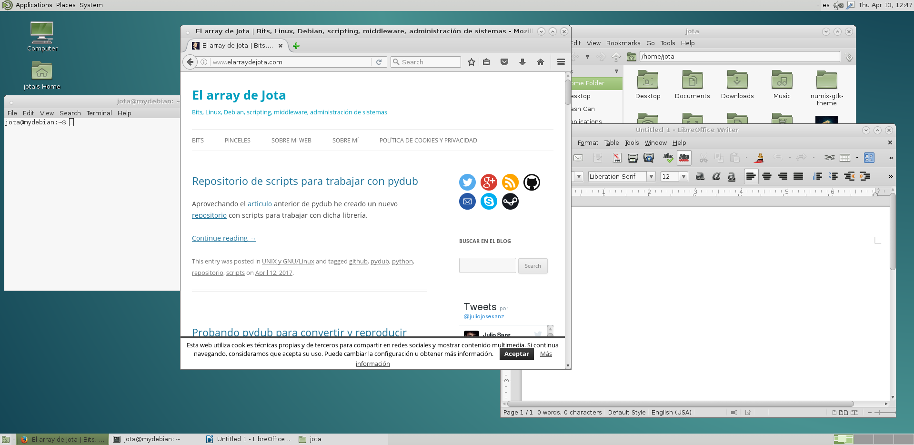Open Firefox downloads arrow icon
The image size is (914, 445).
click(x=522, y=62)
